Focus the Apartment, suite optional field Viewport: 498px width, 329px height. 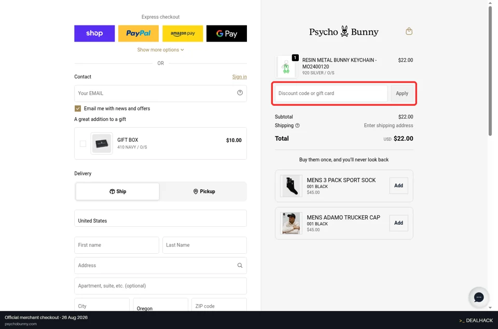point(160,286)
